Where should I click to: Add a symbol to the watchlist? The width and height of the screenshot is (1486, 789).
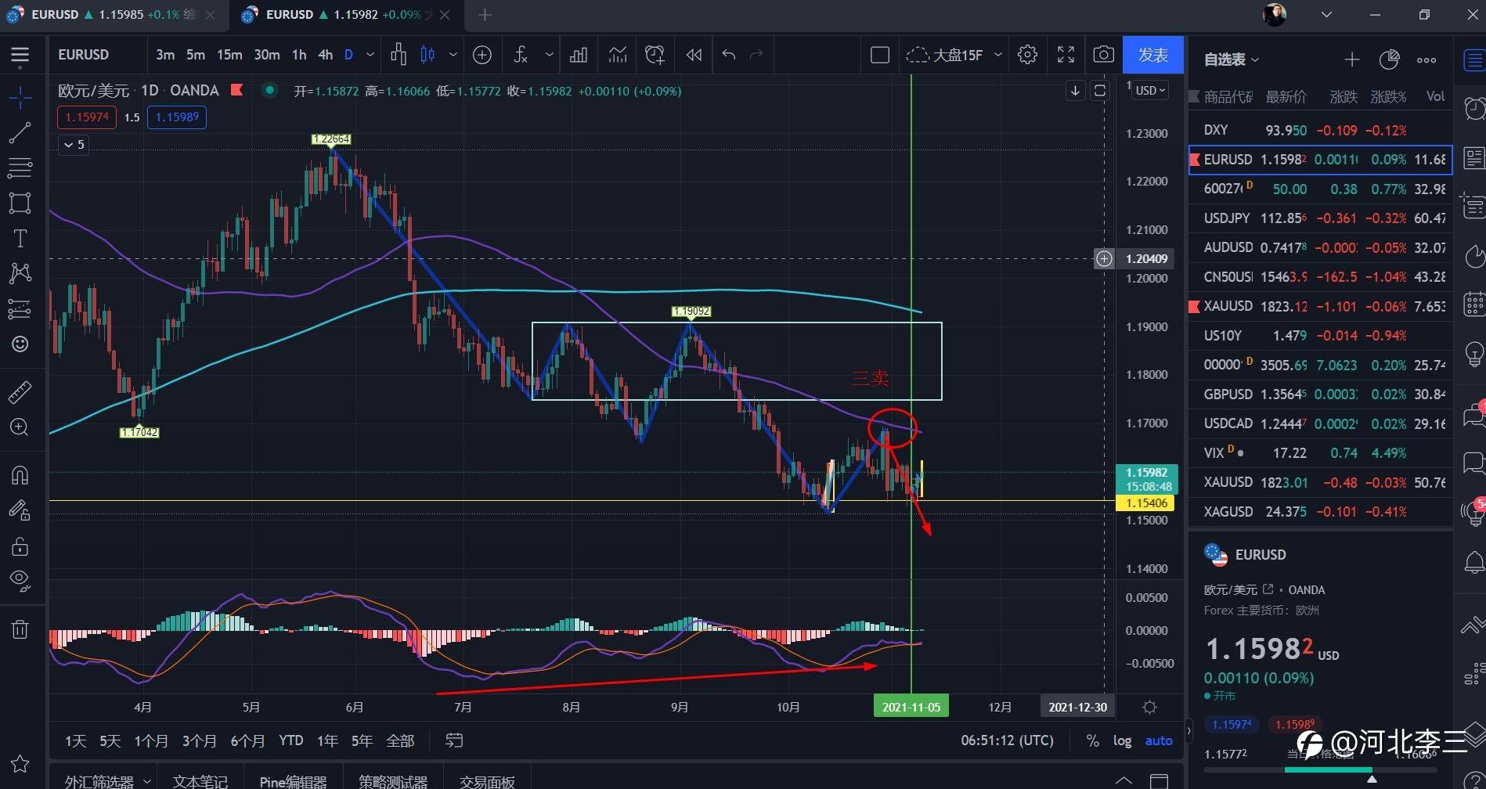pyautogui.click(x=1352, y=59)
